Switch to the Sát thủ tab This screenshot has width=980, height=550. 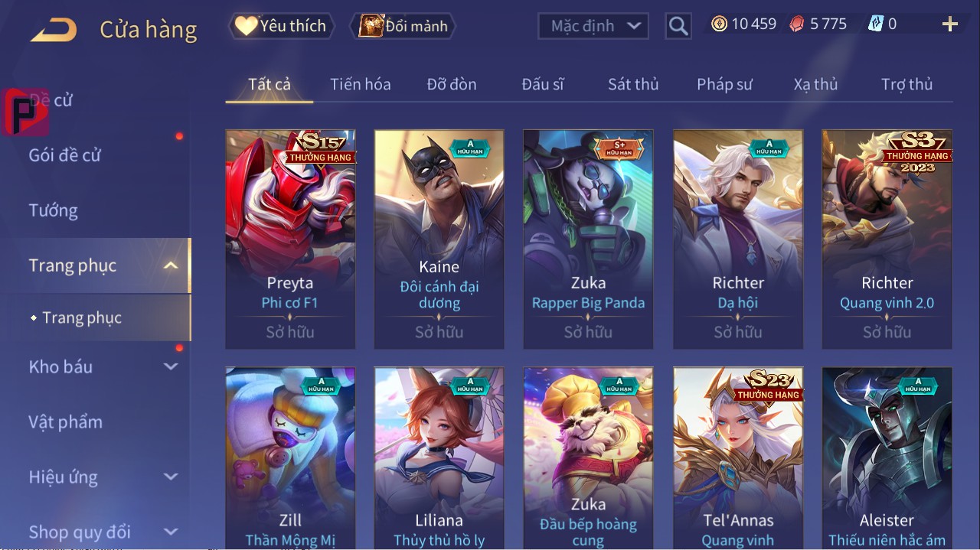point(633,84)
